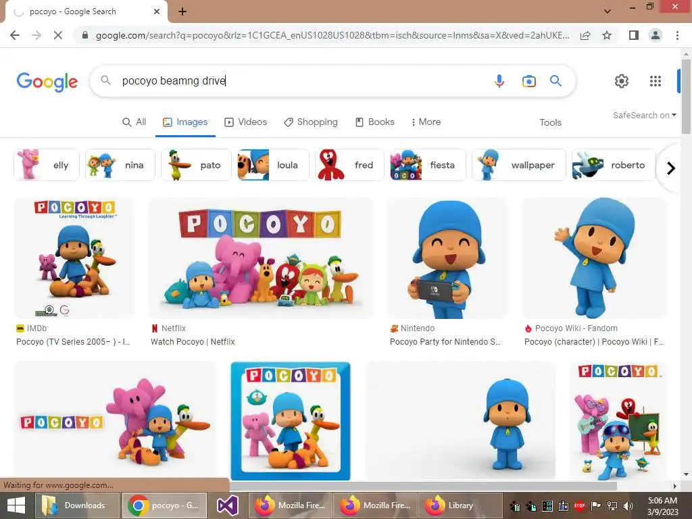Switch to Firefox Library taskbar window

pyautogui.click(x=462, y=505)
